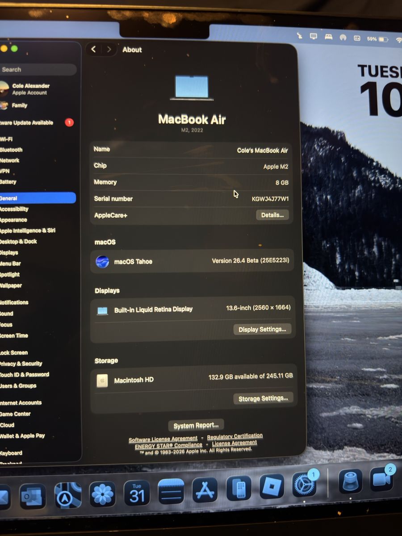This screenshot has height=536, width=402.
Task: Open Display Settings button
Action: [262, 329]
